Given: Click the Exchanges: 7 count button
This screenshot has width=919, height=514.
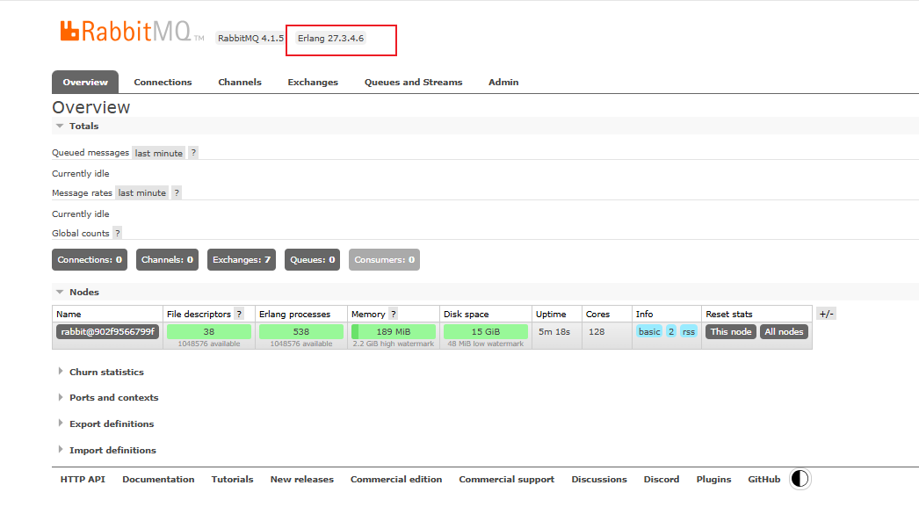Looking at the screenshot, I should point(242,260).
